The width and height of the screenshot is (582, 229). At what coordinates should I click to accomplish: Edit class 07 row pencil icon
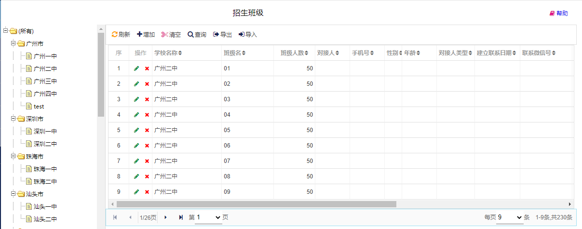(136, 161)
